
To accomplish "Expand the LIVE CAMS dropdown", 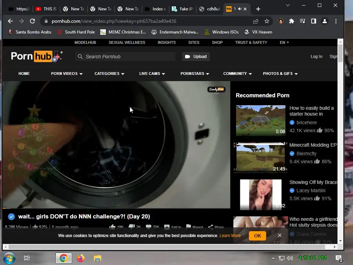I will point(152,74).
